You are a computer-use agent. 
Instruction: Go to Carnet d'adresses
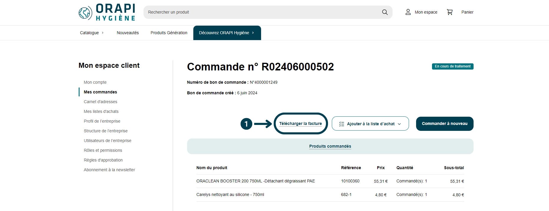pyautogui.click(x=100, y=102)
